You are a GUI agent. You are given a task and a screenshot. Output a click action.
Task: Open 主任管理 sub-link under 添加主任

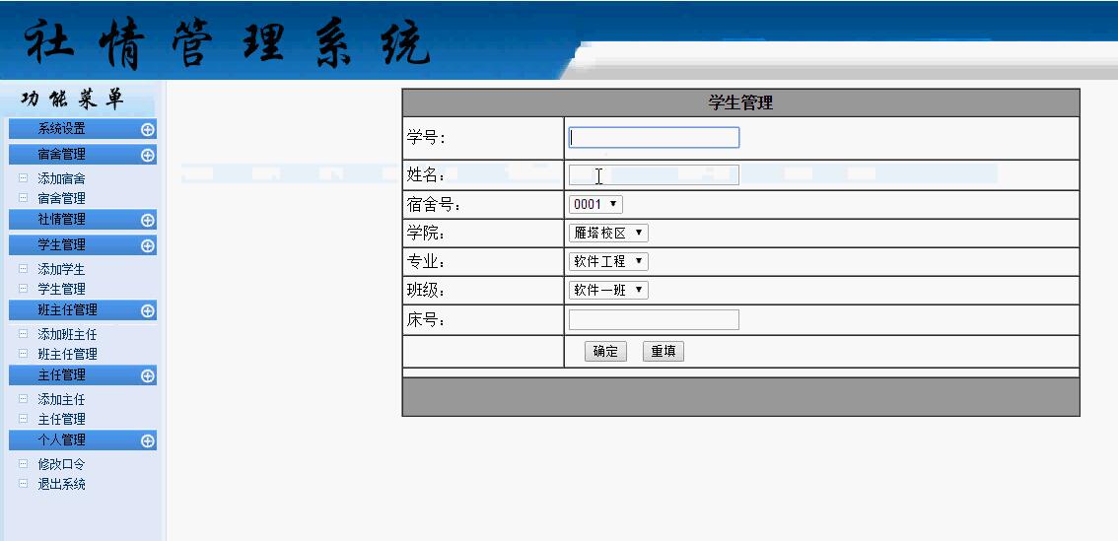pyautogui.click(x=61, y=419)
